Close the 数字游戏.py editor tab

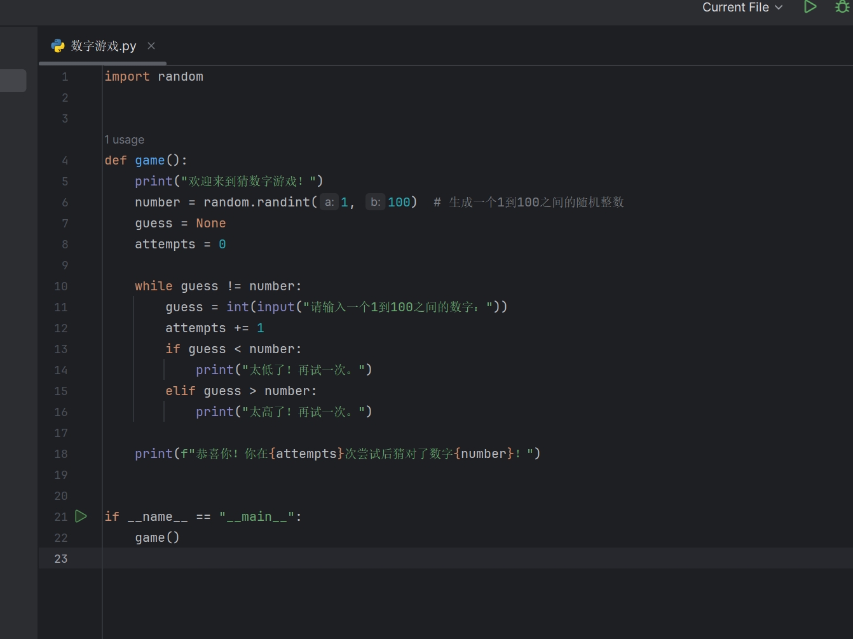151,46
